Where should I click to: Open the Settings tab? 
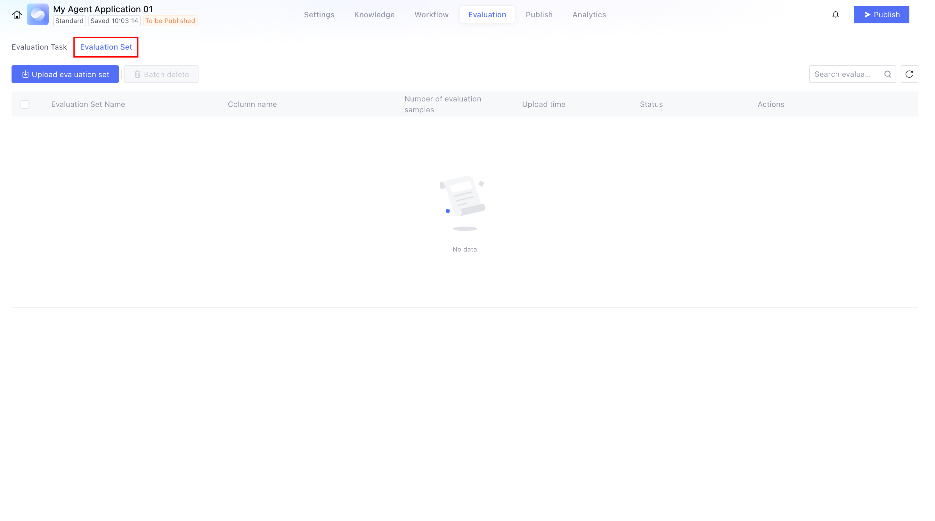tap(319, 14)
